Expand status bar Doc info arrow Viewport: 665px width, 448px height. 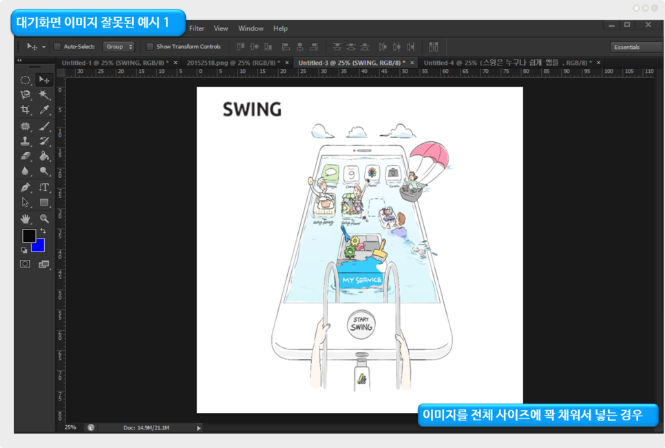(x=199, y=428)
